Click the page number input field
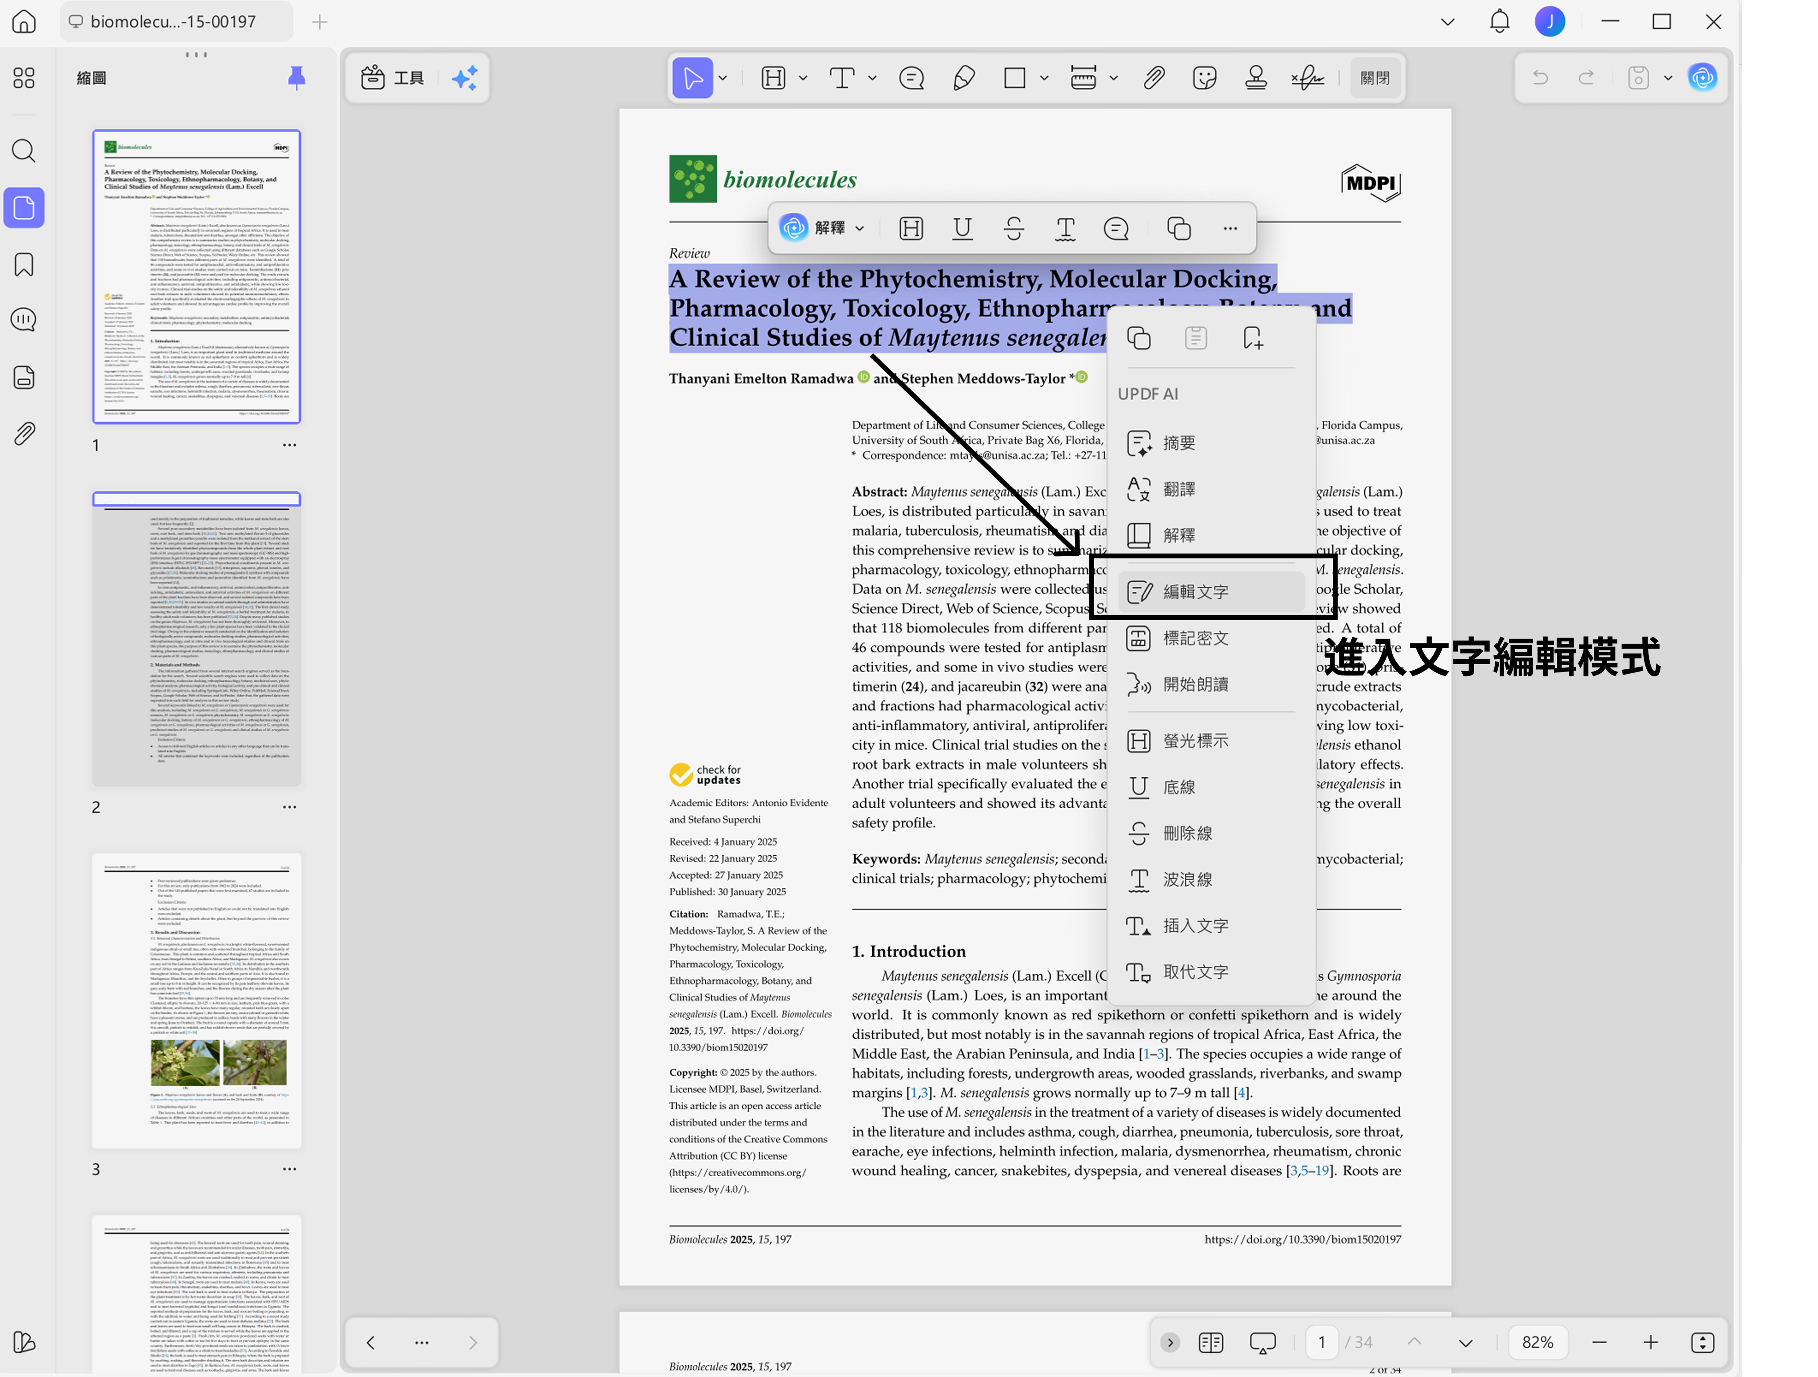The width and height of the screenshot is (1818, 1377). pos(1322,1342)
